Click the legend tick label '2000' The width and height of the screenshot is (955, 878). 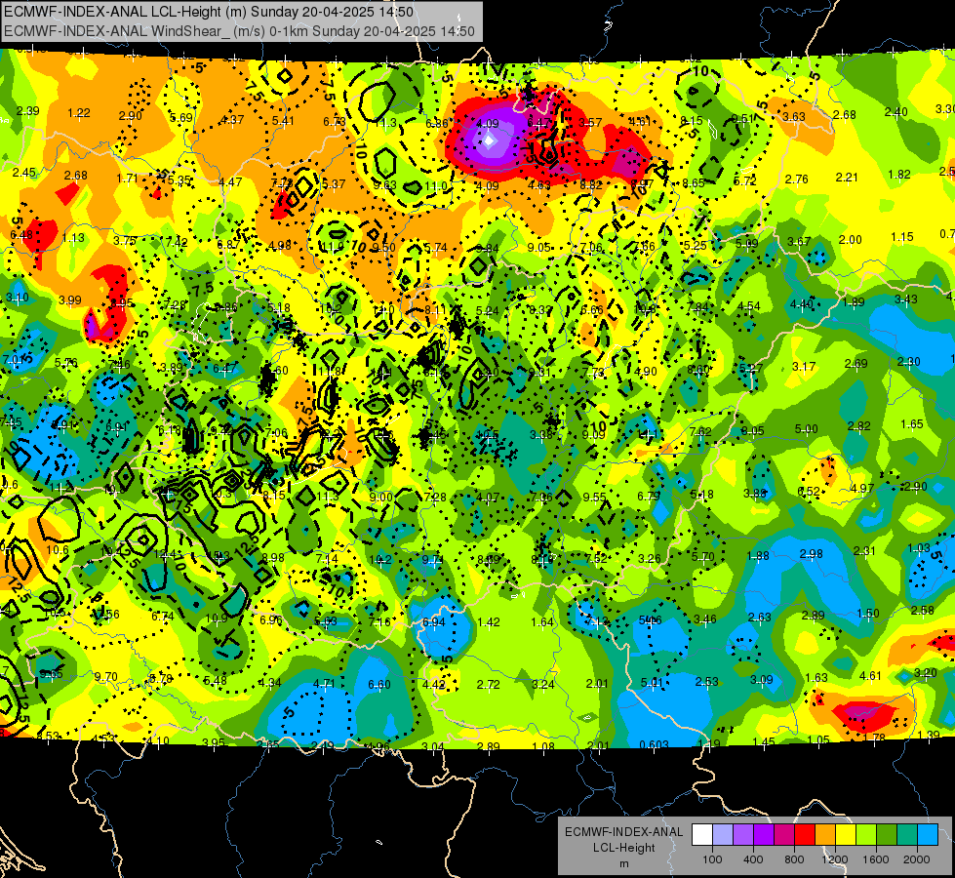pyautogui.click(x=917, y=859)
